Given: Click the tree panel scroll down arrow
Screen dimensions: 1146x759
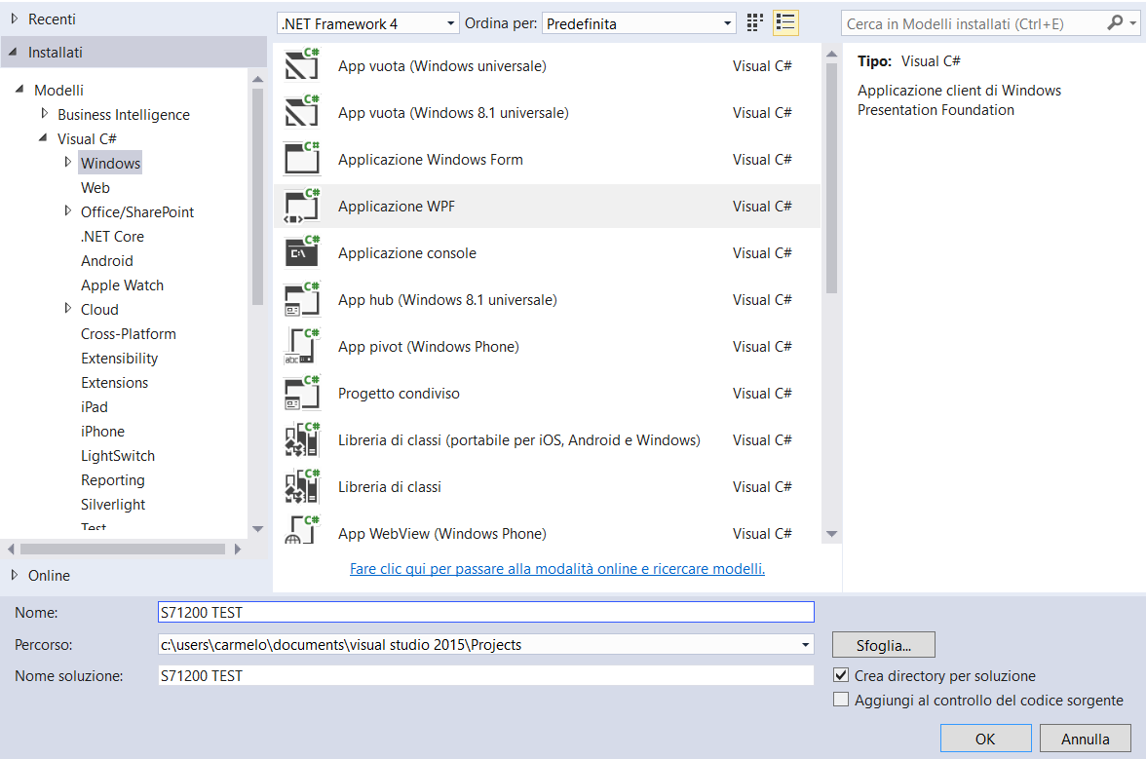Looking at the screenshot, I should pyautogui.click(x=257, y=529).
